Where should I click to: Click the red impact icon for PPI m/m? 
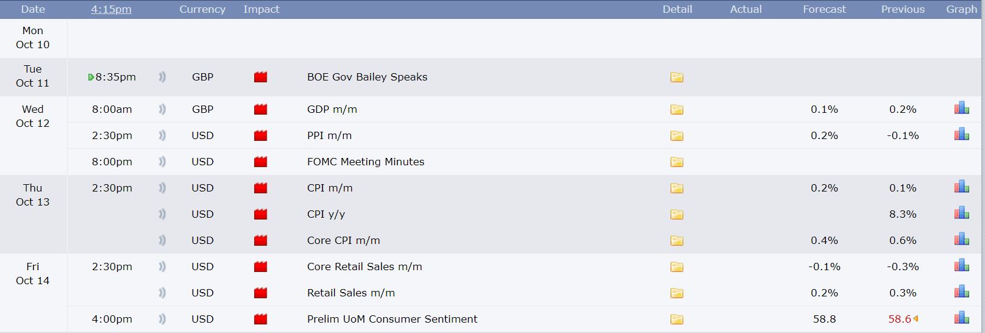point(260,136)
